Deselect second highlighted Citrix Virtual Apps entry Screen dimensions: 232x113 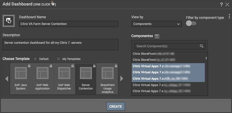168,72
